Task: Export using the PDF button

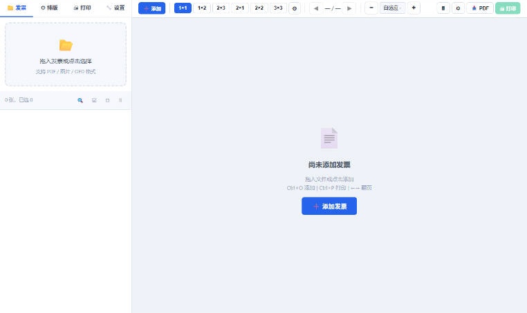Action: click(480, 8)
